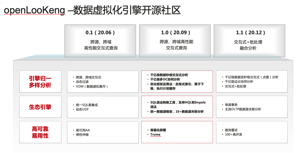
Task: Select the 1.1 (20.12) version heading
Action: [250, 33]
